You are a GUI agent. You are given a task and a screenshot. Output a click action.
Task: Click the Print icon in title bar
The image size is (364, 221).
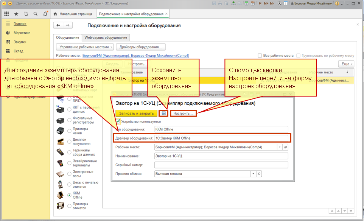pyautogui.click(x=220, y=3)
